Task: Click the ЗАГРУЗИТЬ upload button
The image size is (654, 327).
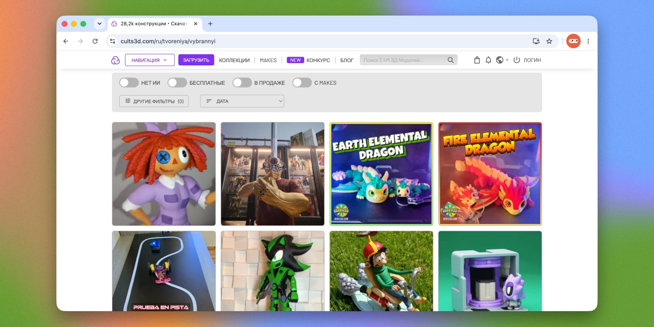Action: (x=196, y=60)
